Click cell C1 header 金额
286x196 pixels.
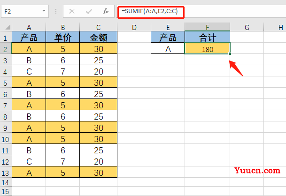[99, 38]
